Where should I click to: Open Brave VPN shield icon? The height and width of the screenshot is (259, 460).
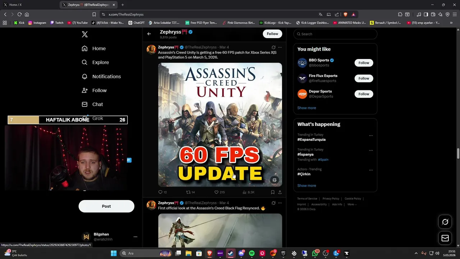pos(447,14)
